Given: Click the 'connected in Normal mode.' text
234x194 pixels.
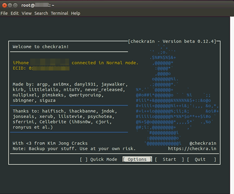Looking at the screenshot, I should pos(105,63).
